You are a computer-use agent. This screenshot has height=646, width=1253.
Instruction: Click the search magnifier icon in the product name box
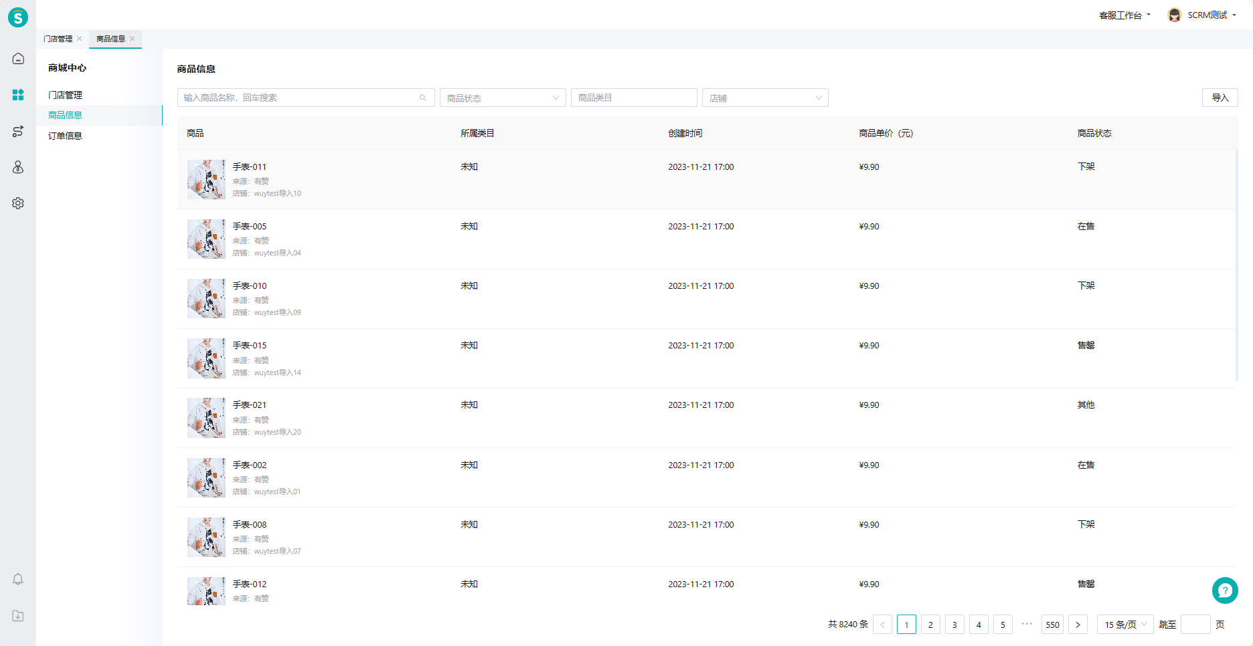423,98
